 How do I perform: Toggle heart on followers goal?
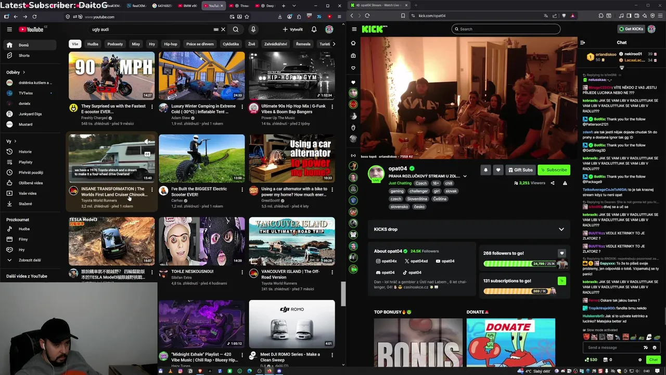point(561,253)
